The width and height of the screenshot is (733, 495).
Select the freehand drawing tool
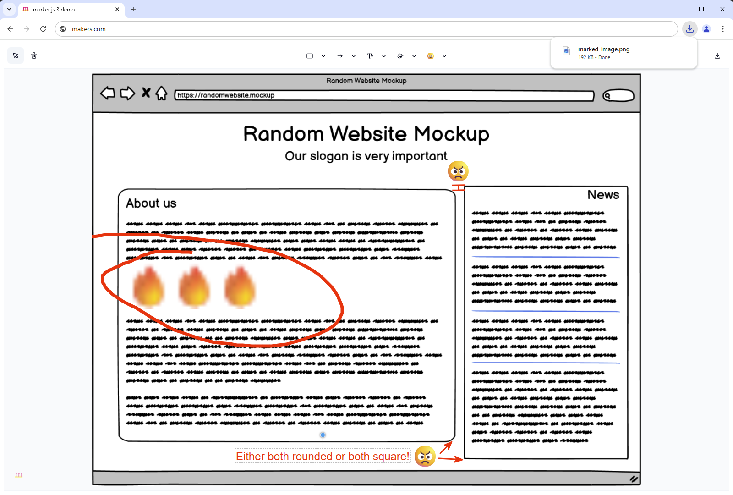point(400,56)
